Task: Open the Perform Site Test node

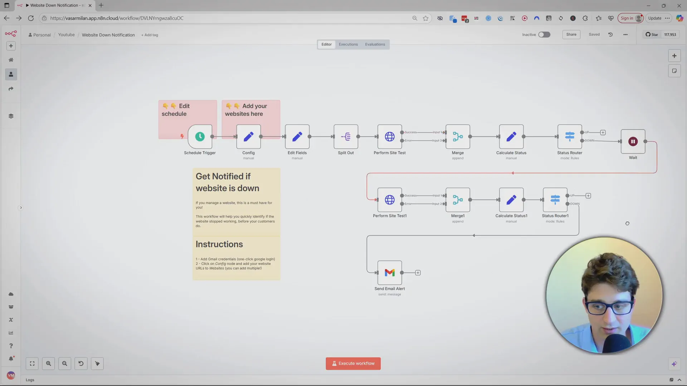Action: 390,137
